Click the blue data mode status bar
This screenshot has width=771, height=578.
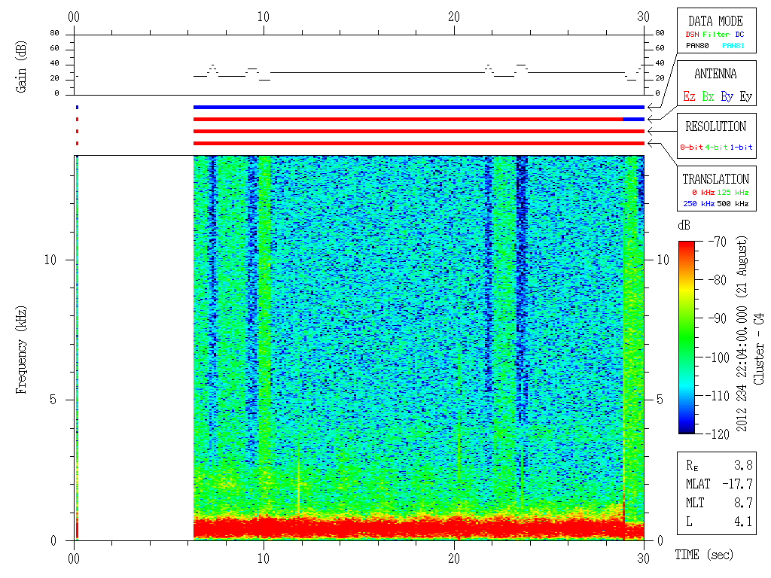pyautogui.click(x=419, y=107)
